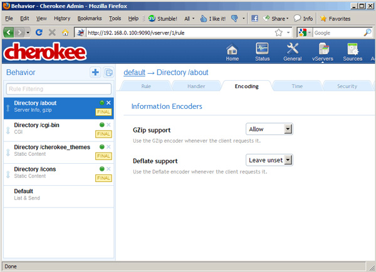Image resolution: width=376 pixels, height=272 pixels.
Task: Delete the Directory /cgi-bin rule X
Action: tap(108, 124)
